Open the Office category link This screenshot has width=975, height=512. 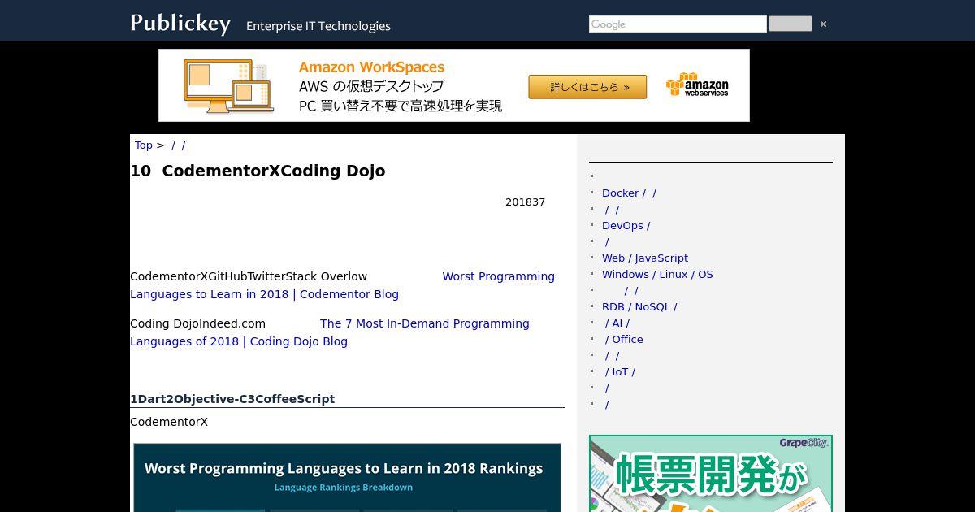click(x=624, y=340)
